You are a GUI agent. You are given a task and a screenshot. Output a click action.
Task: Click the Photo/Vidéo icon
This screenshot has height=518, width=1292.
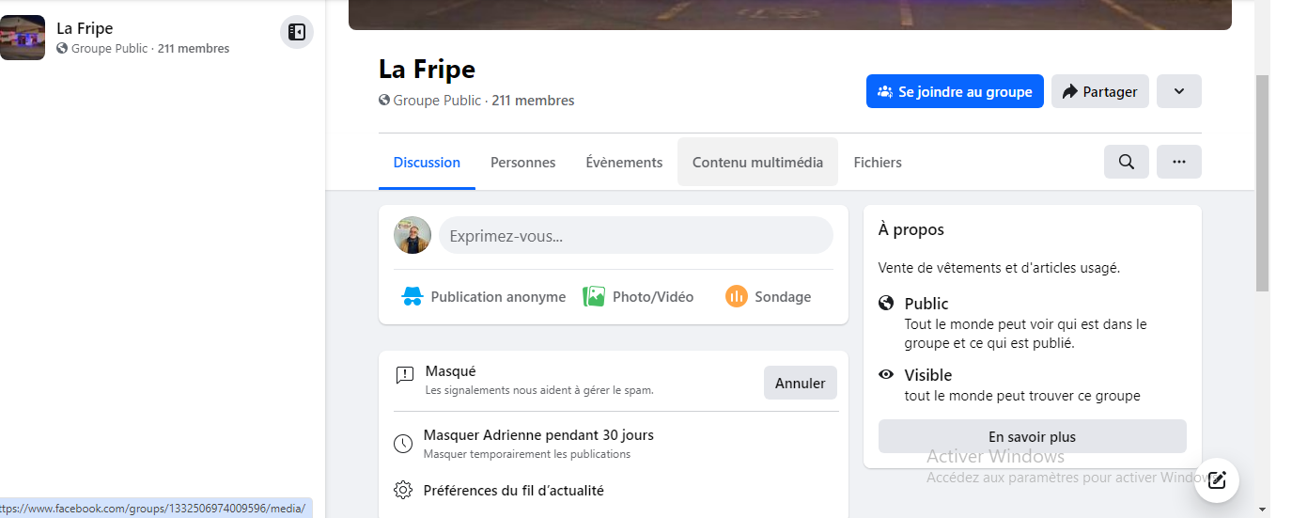point(594,297)
